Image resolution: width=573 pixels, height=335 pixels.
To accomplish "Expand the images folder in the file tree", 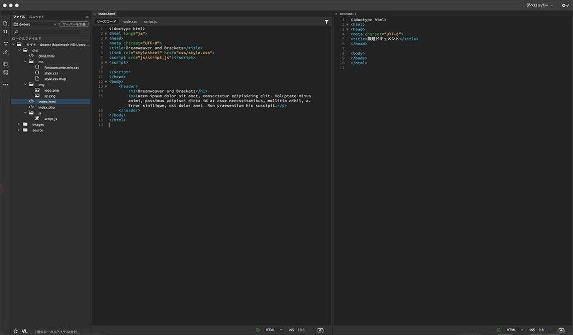I will coord(19,124).
